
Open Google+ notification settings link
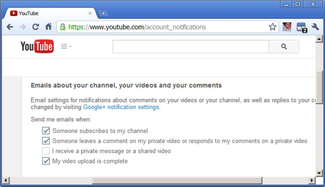[x=121, y=107]
